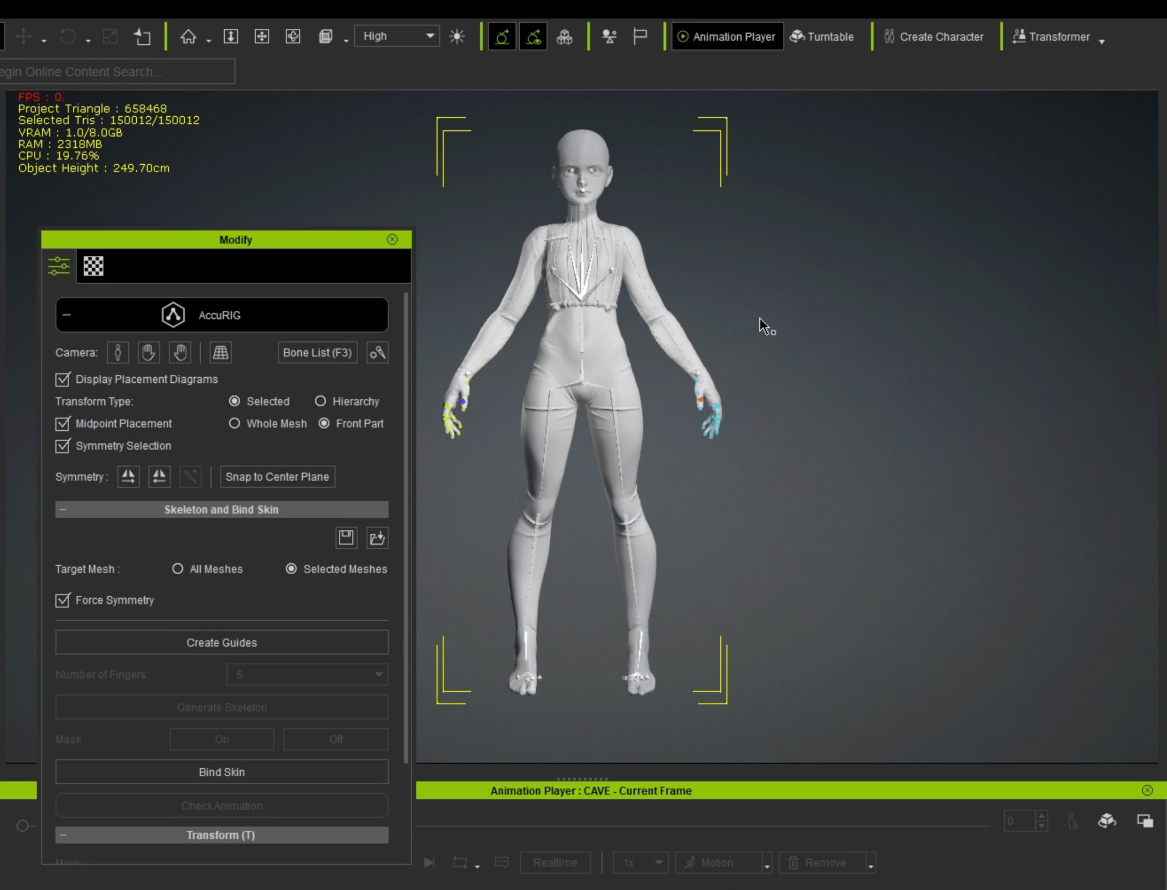Click the Bind Skin button

click(x=222, y=772)
